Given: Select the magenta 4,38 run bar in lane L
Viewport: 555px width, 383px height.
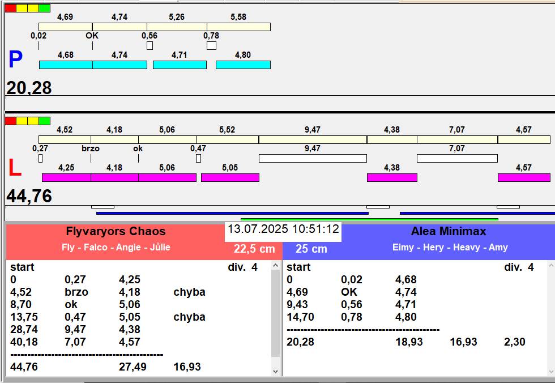Looking at the screenshot, I should [392, 178].
